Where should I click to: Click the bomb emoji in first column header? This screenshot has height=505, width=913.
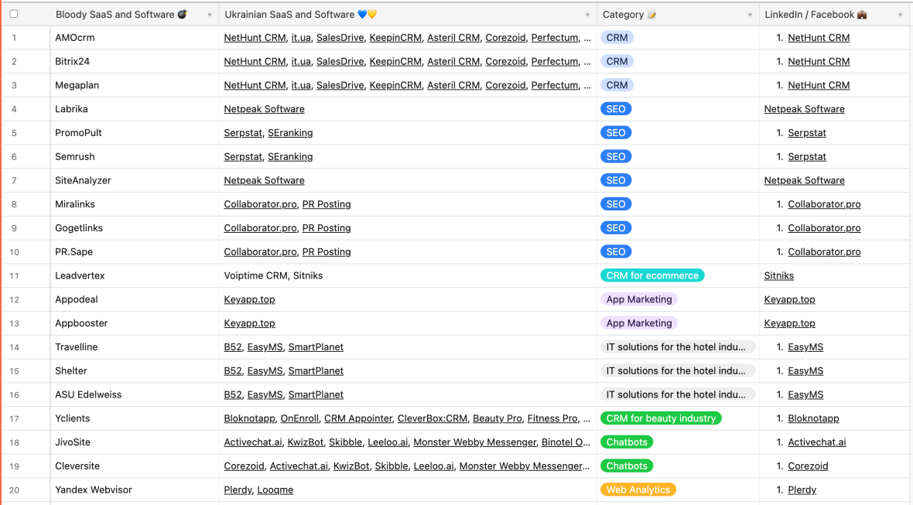183,14
